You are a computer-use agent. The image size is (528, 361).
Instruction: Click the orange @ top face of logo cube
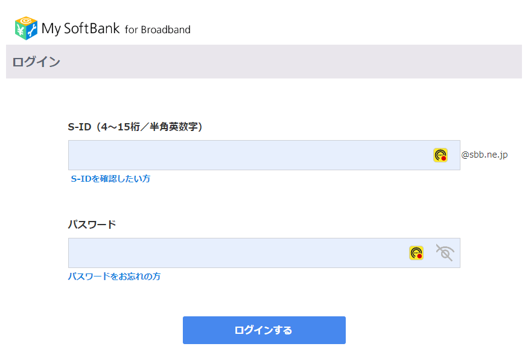27,21
